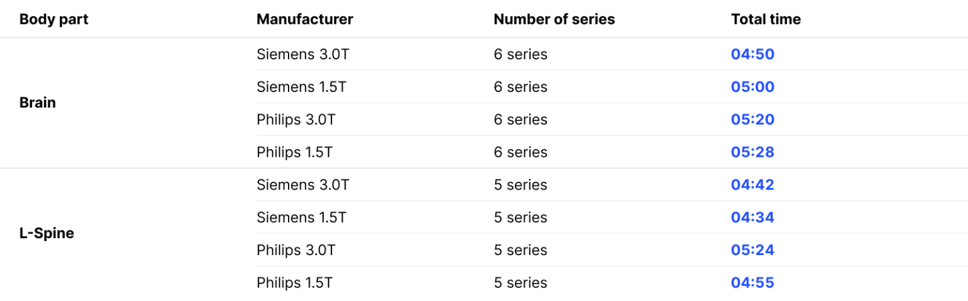Click the 04:34 total time value
This screenshot has width=968, height=301.
(752, 218)
